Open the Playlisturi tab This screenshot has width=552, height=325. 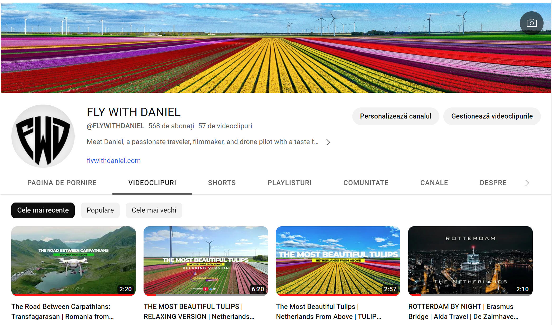point(289,183)
